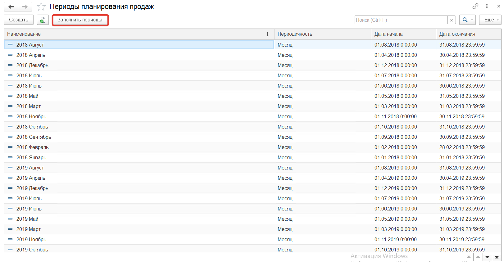
Task: Click into the Поиск search field
Action: 401,20
